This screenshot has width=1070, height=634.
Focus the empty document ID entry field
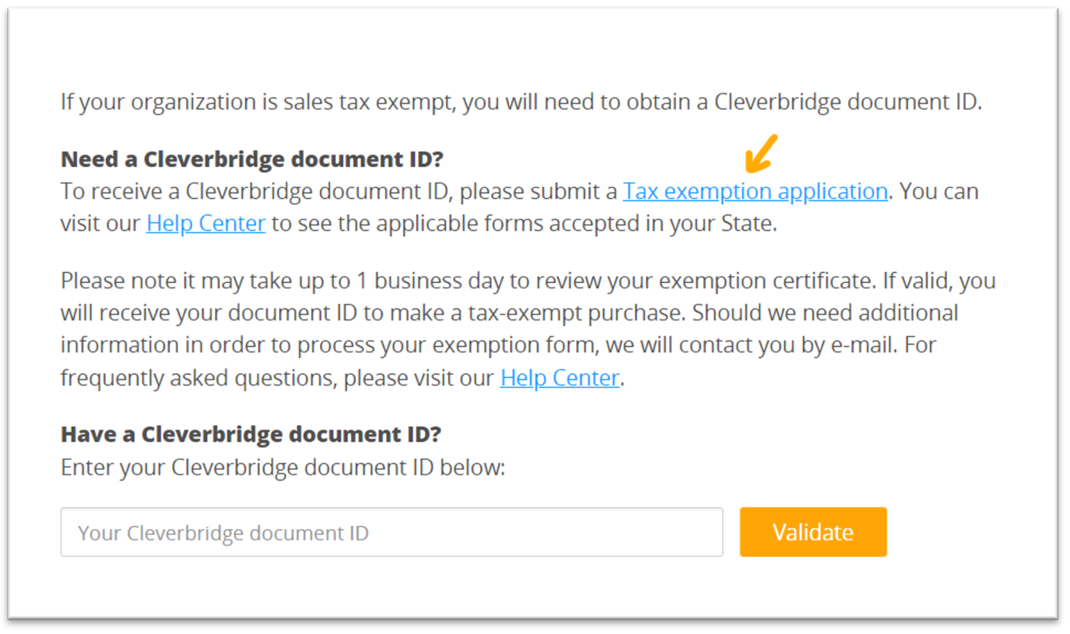[x=392, y=532]
